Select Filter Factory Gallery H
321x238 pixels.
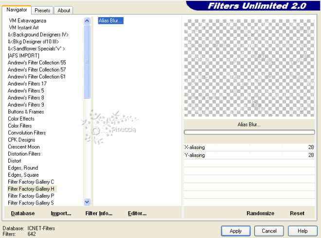pos(31,189)
